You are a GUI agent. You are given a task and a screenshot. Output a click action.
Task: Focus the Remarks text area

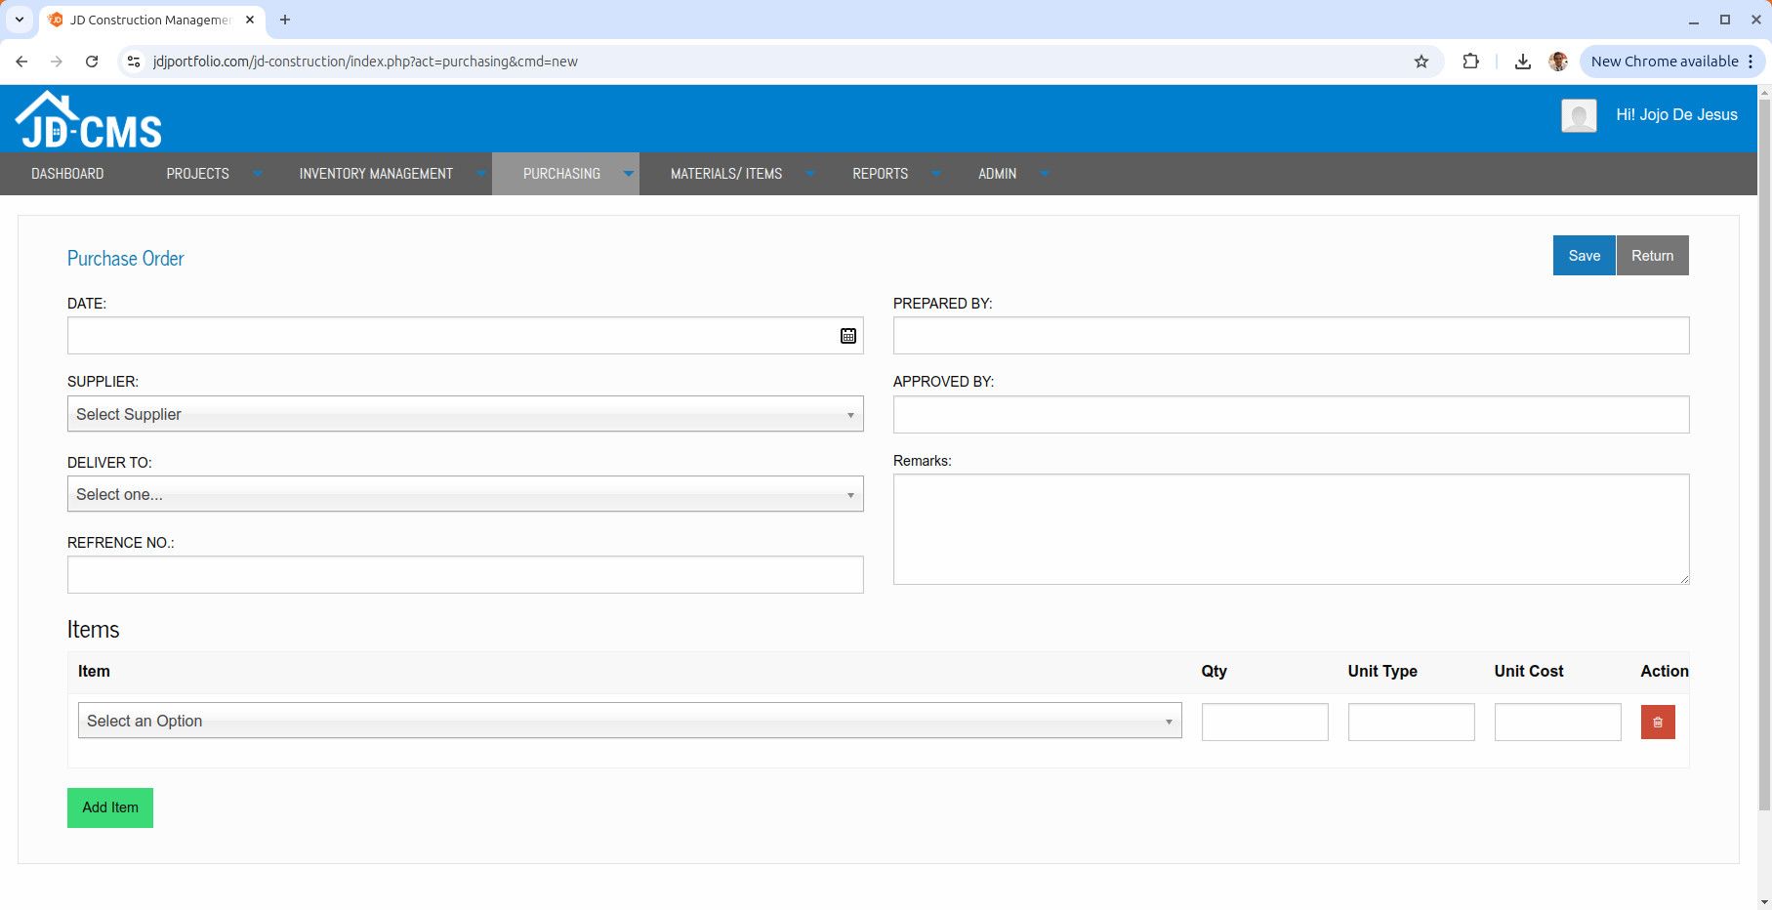click(x=1290, y=529)
